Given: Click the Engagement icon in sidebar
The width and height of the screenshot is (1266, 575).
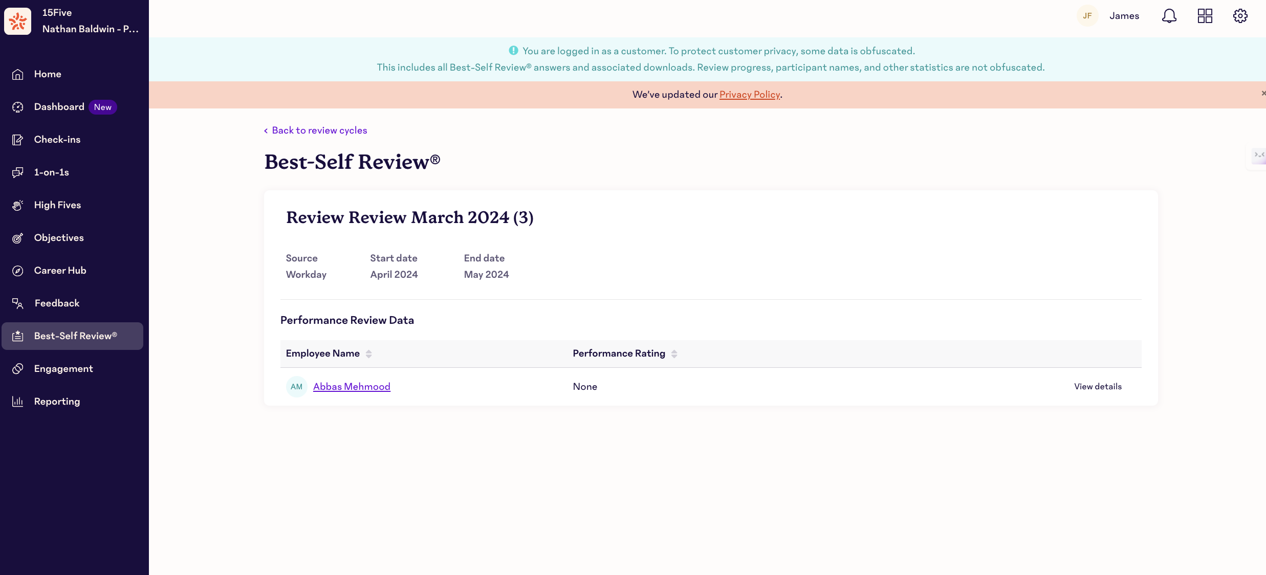Looking at the screenshot, I should [18, 369].
